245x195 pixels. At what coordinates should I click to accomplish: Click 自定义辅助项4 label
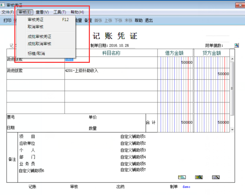pyautogui.click(x=133, y=157)
